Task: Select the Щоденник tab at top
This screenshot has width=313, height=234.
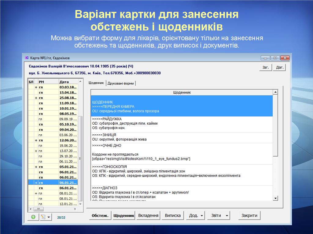Action: 96,83
